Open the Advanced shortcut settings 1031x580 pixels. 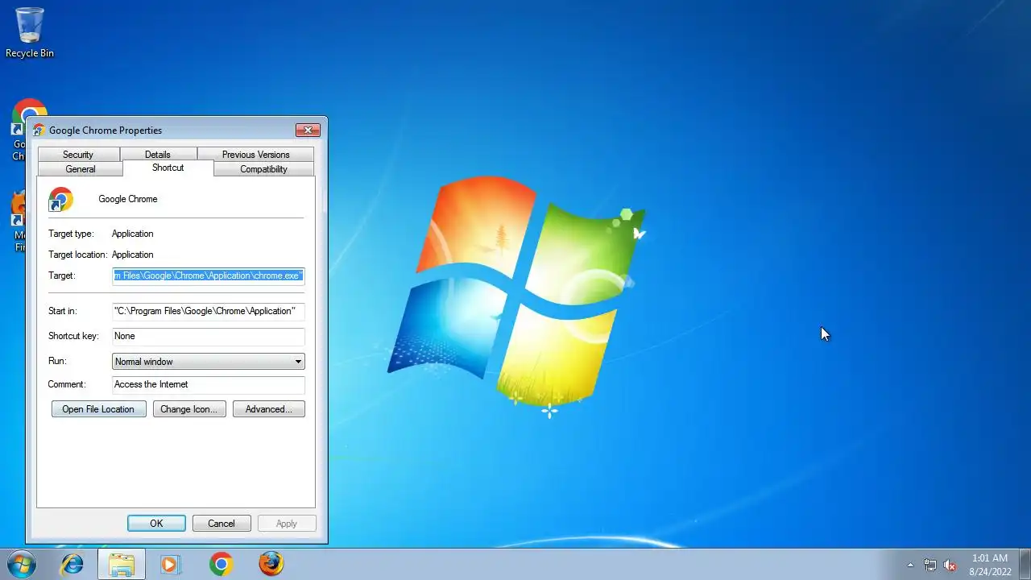(x=268, y=409)
